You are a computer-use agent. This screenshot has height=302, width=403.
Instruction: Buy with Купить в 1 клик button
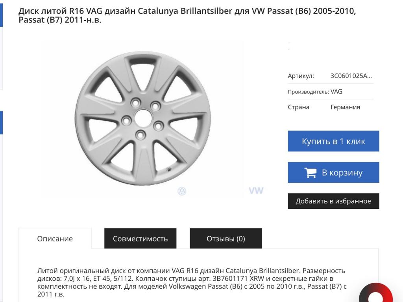[x=333, y=141]
